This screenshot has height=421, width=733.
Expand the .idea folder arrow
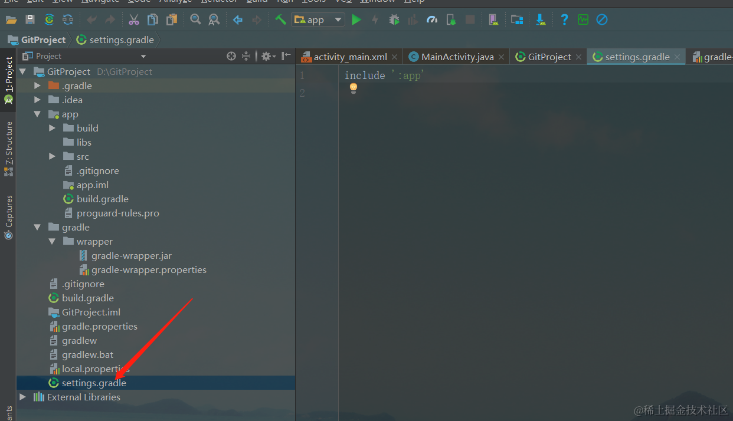pos(37,100)
